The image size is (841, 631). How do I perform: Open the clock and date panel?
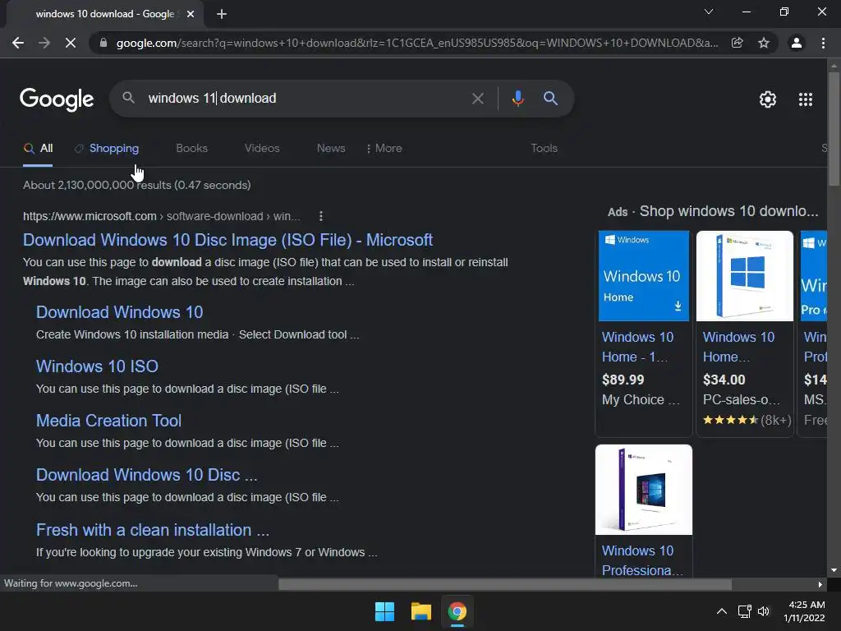805,611
